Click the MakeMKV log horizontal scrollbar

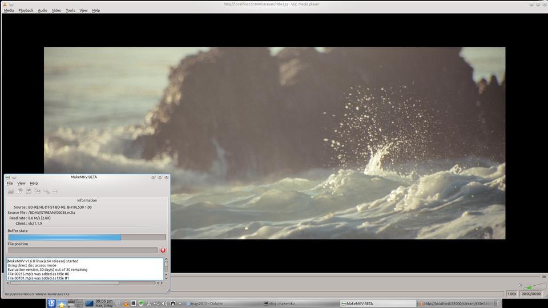pos(64,283)
